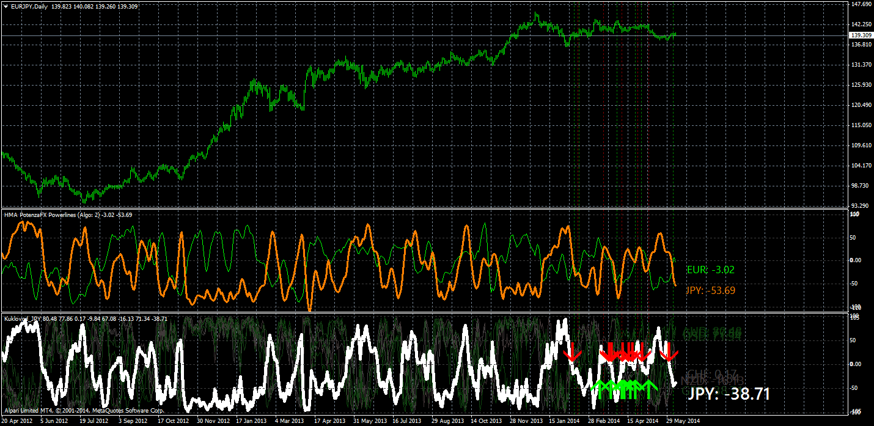
Task: Click the orange JPY: -53.69 label
Action: point(711,290)
